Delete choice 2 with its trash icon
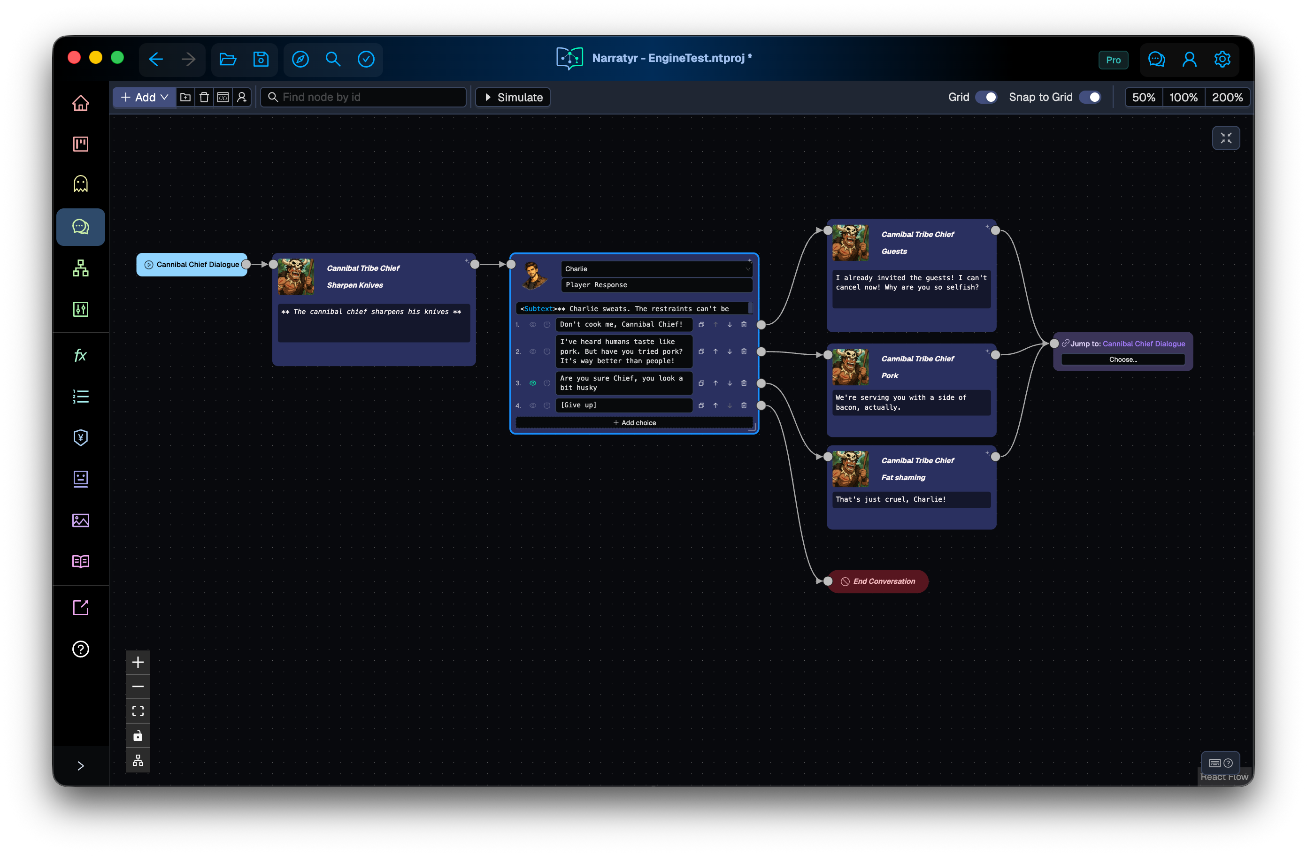 [x=744, y=352]
